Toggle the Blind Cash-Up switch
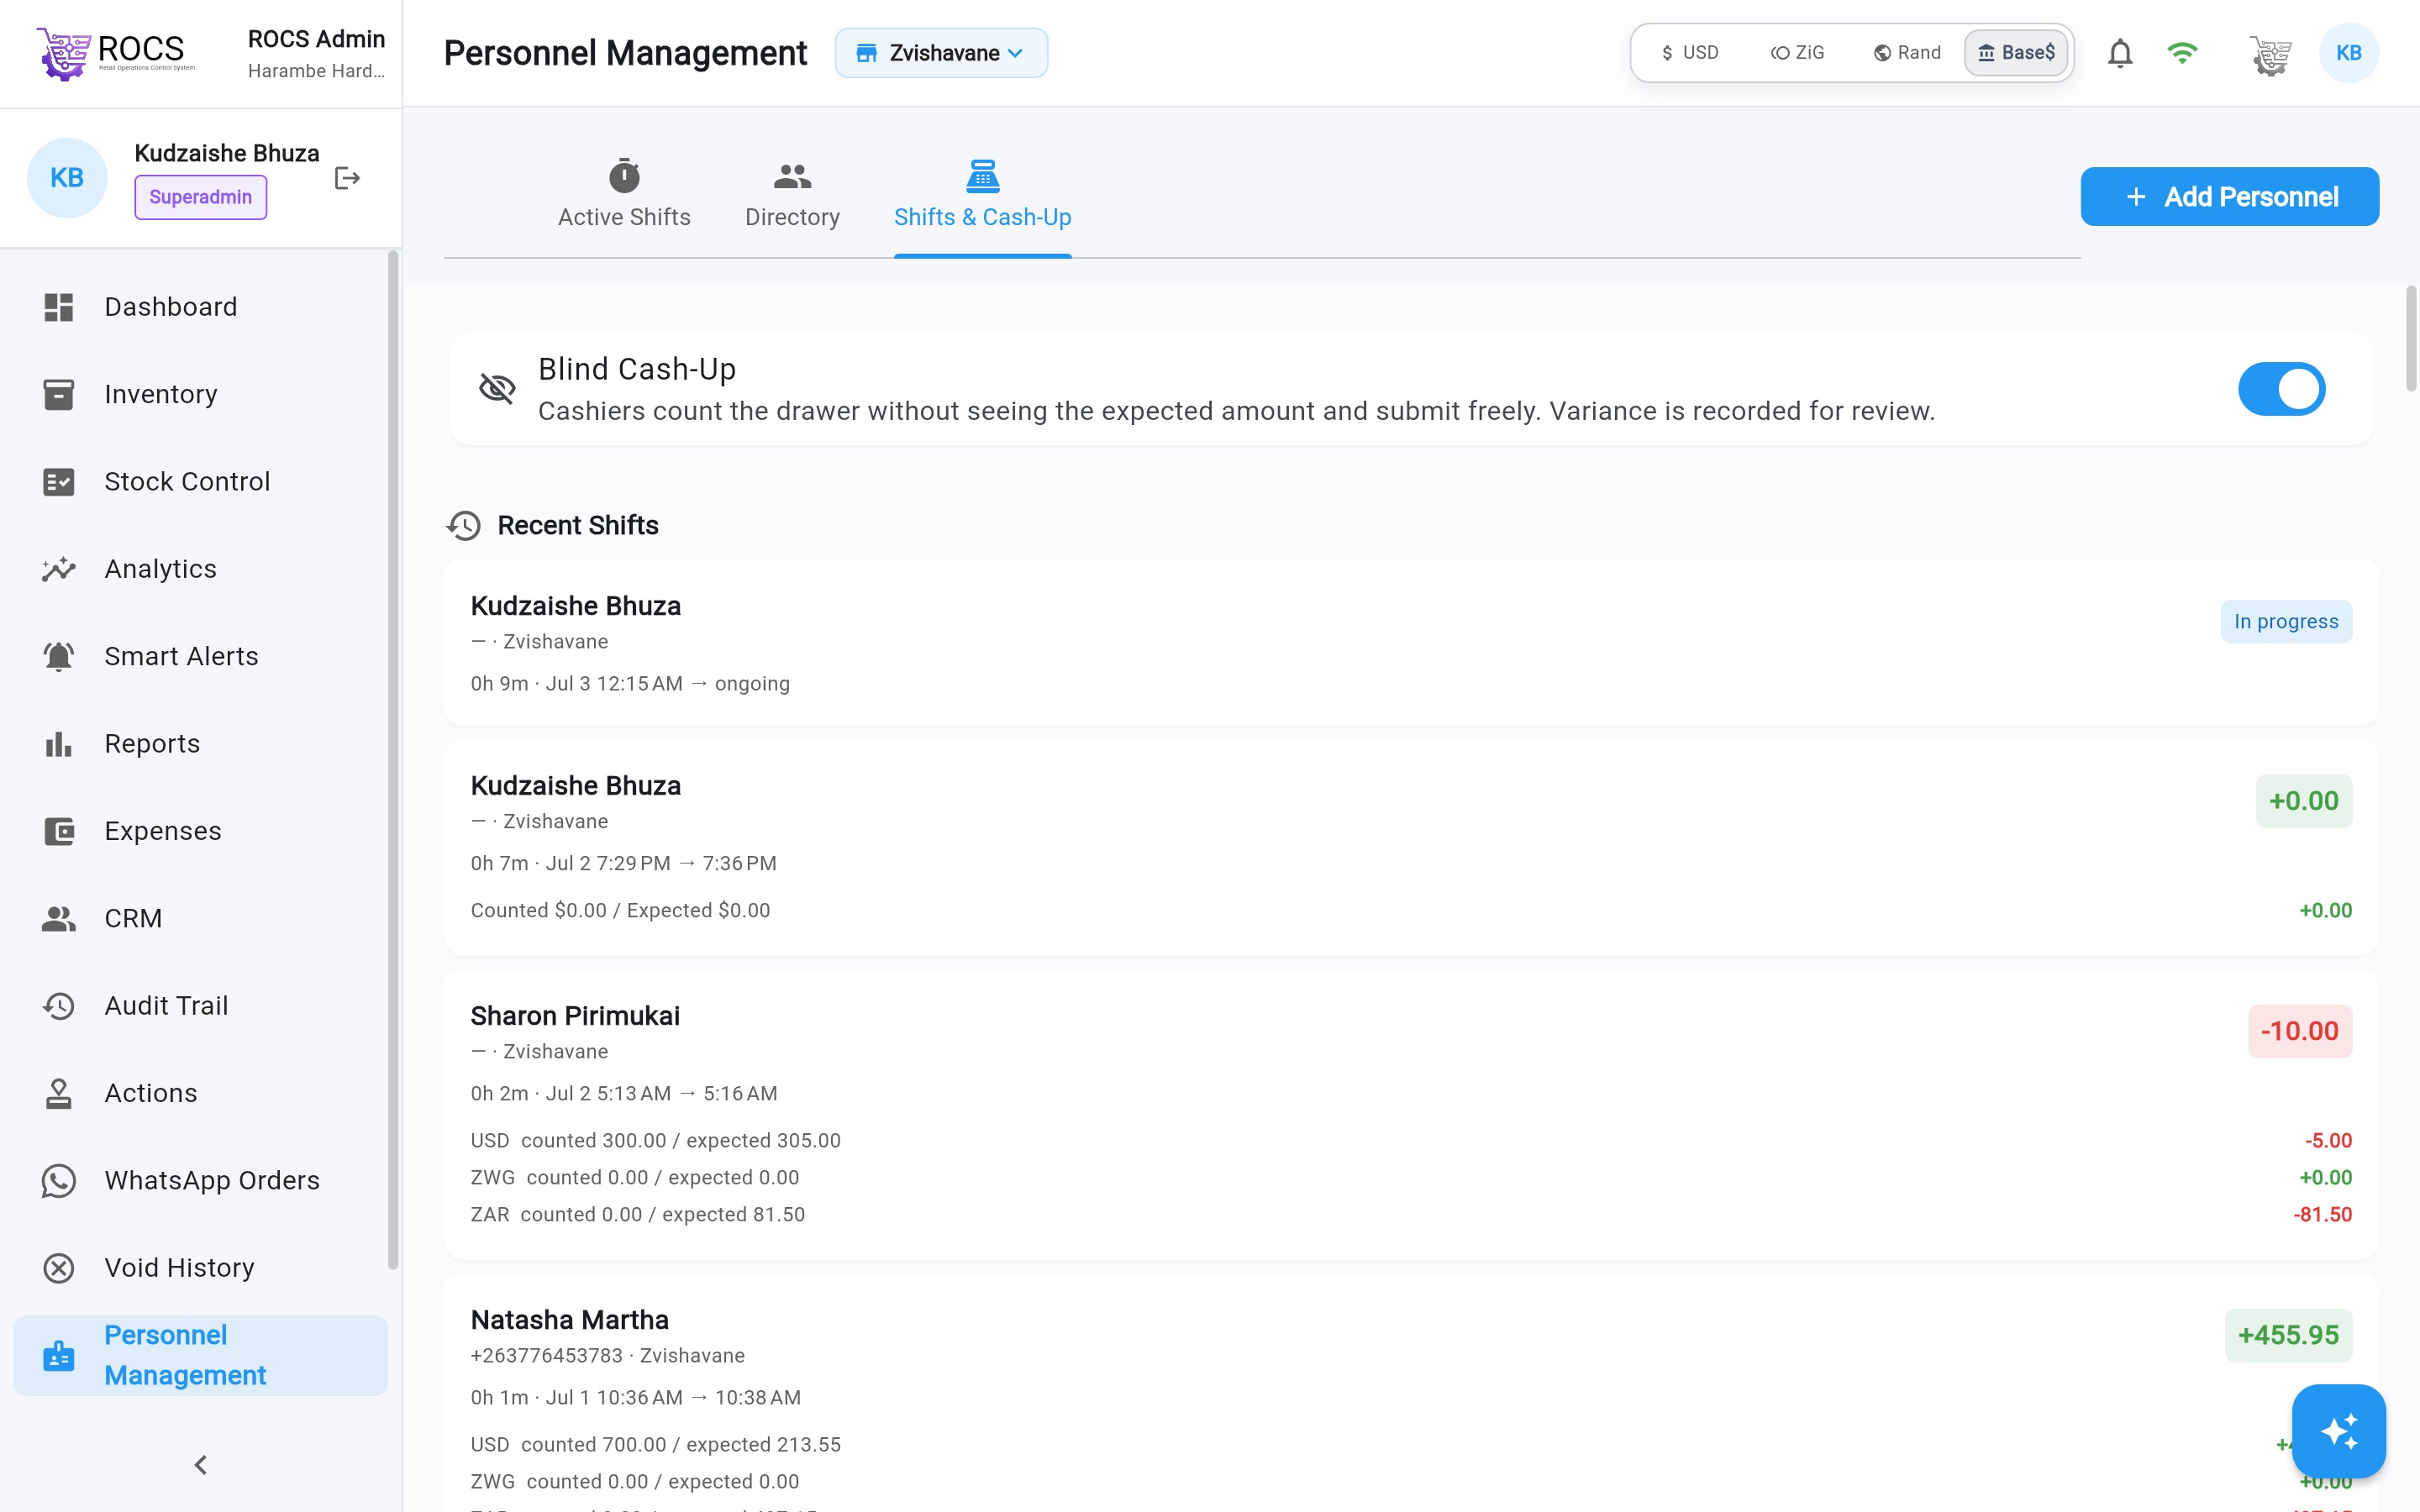Screen dimensions: 2420x1512 point(2281,389)
